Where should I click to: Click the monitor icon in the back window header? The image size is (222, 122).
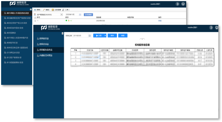[183, 4]
